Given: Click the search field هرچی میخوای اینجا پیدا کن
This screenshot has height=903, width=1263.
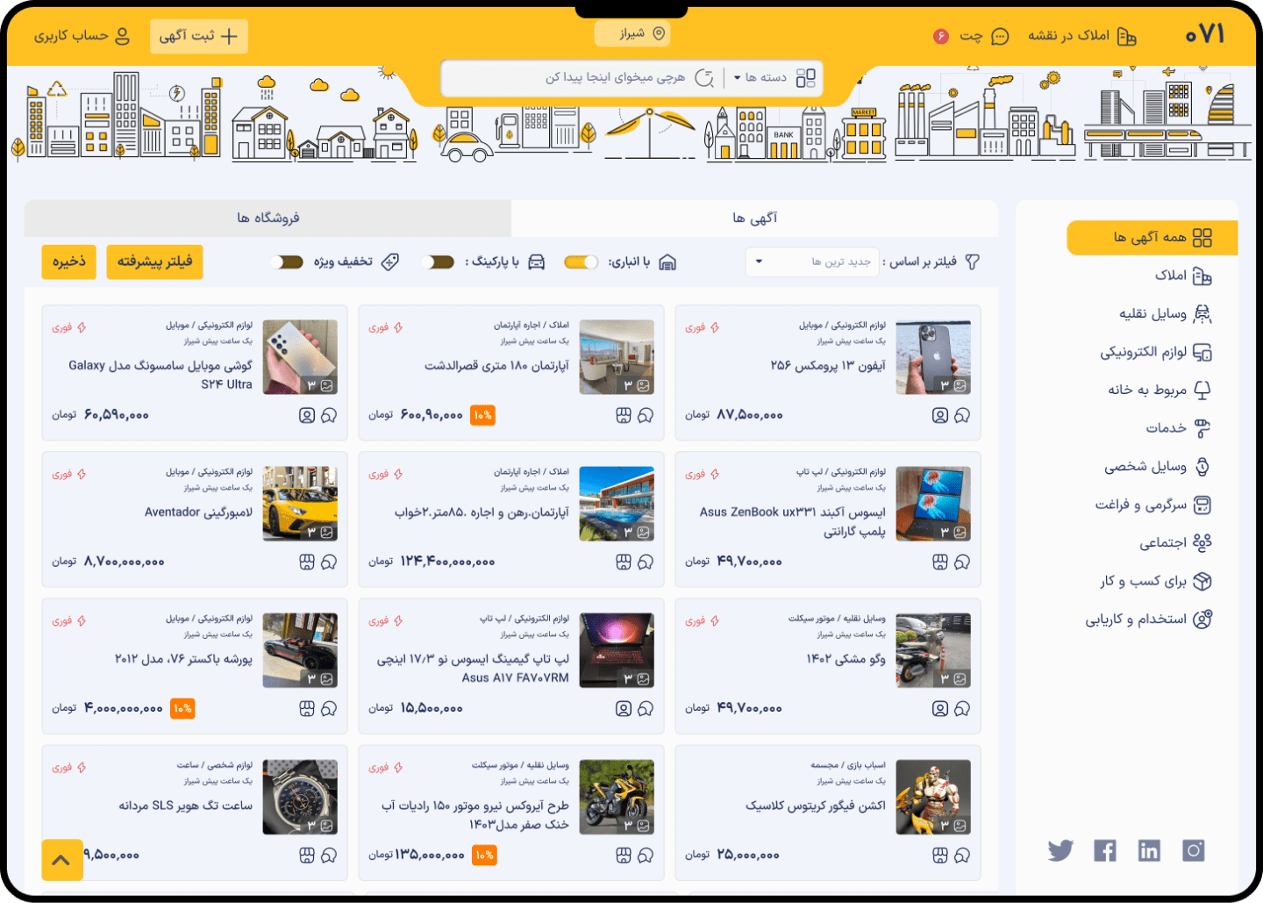Looking at the screenshot, I should click(x=615, y=78).
